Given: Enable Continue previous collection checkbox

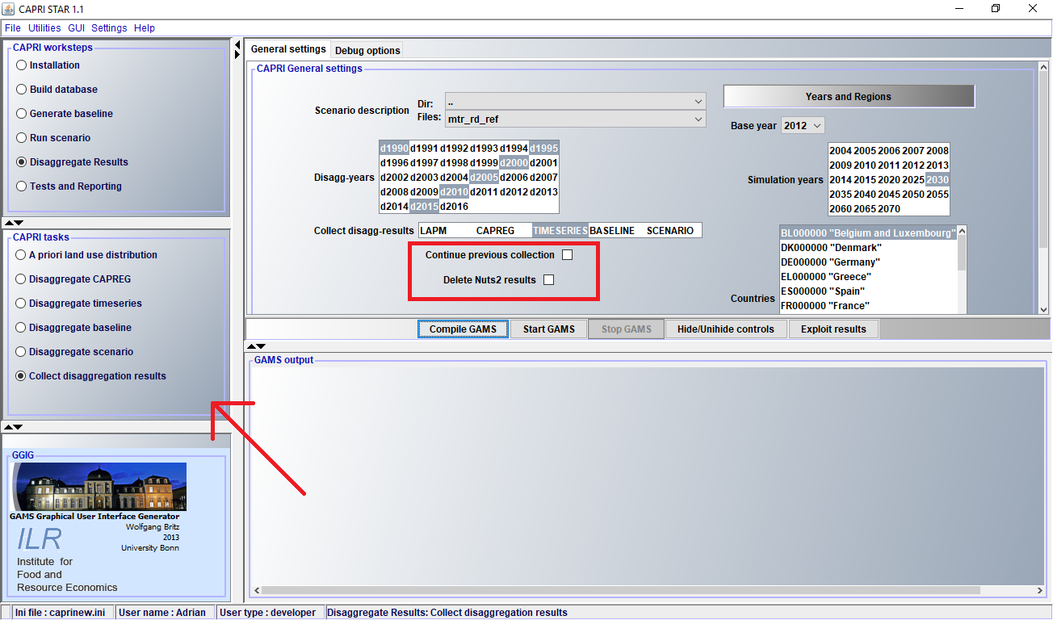Looking at the screenshot, I should pos(567,255).
